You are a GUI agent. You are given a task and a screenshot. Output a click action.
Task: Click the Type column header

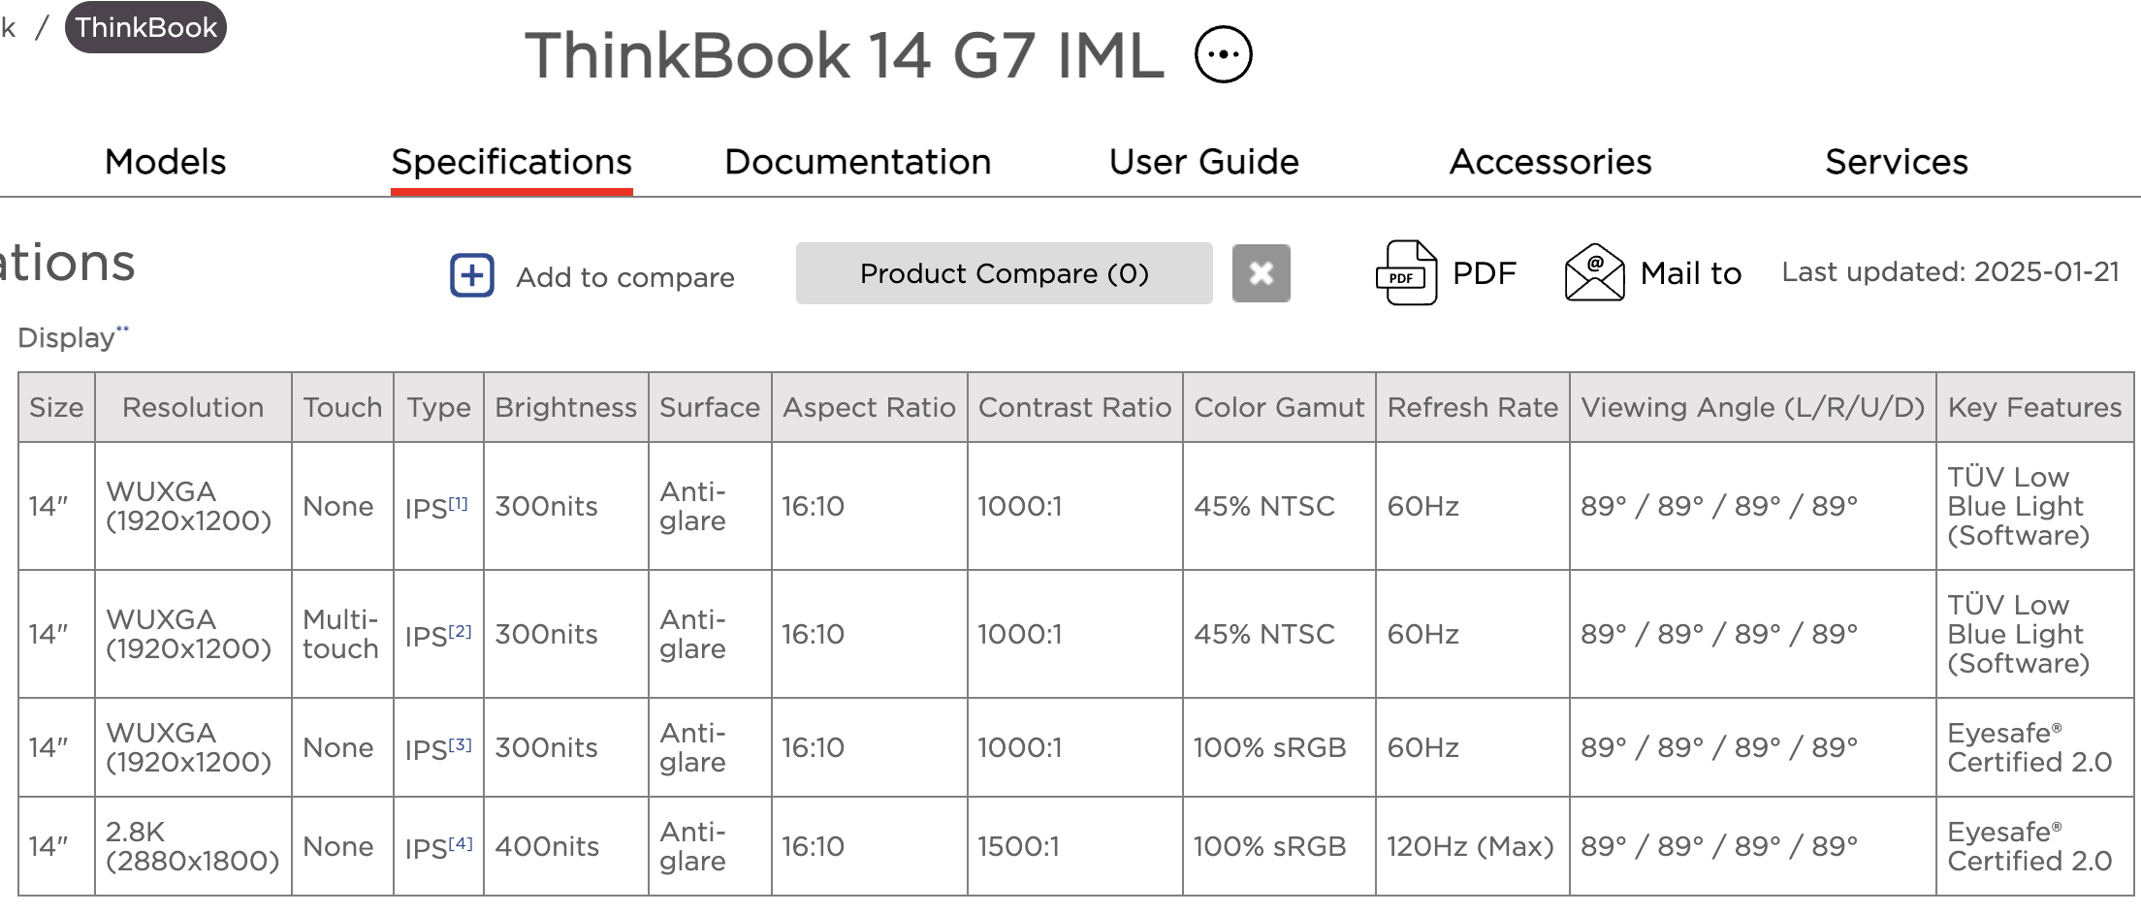438,407
